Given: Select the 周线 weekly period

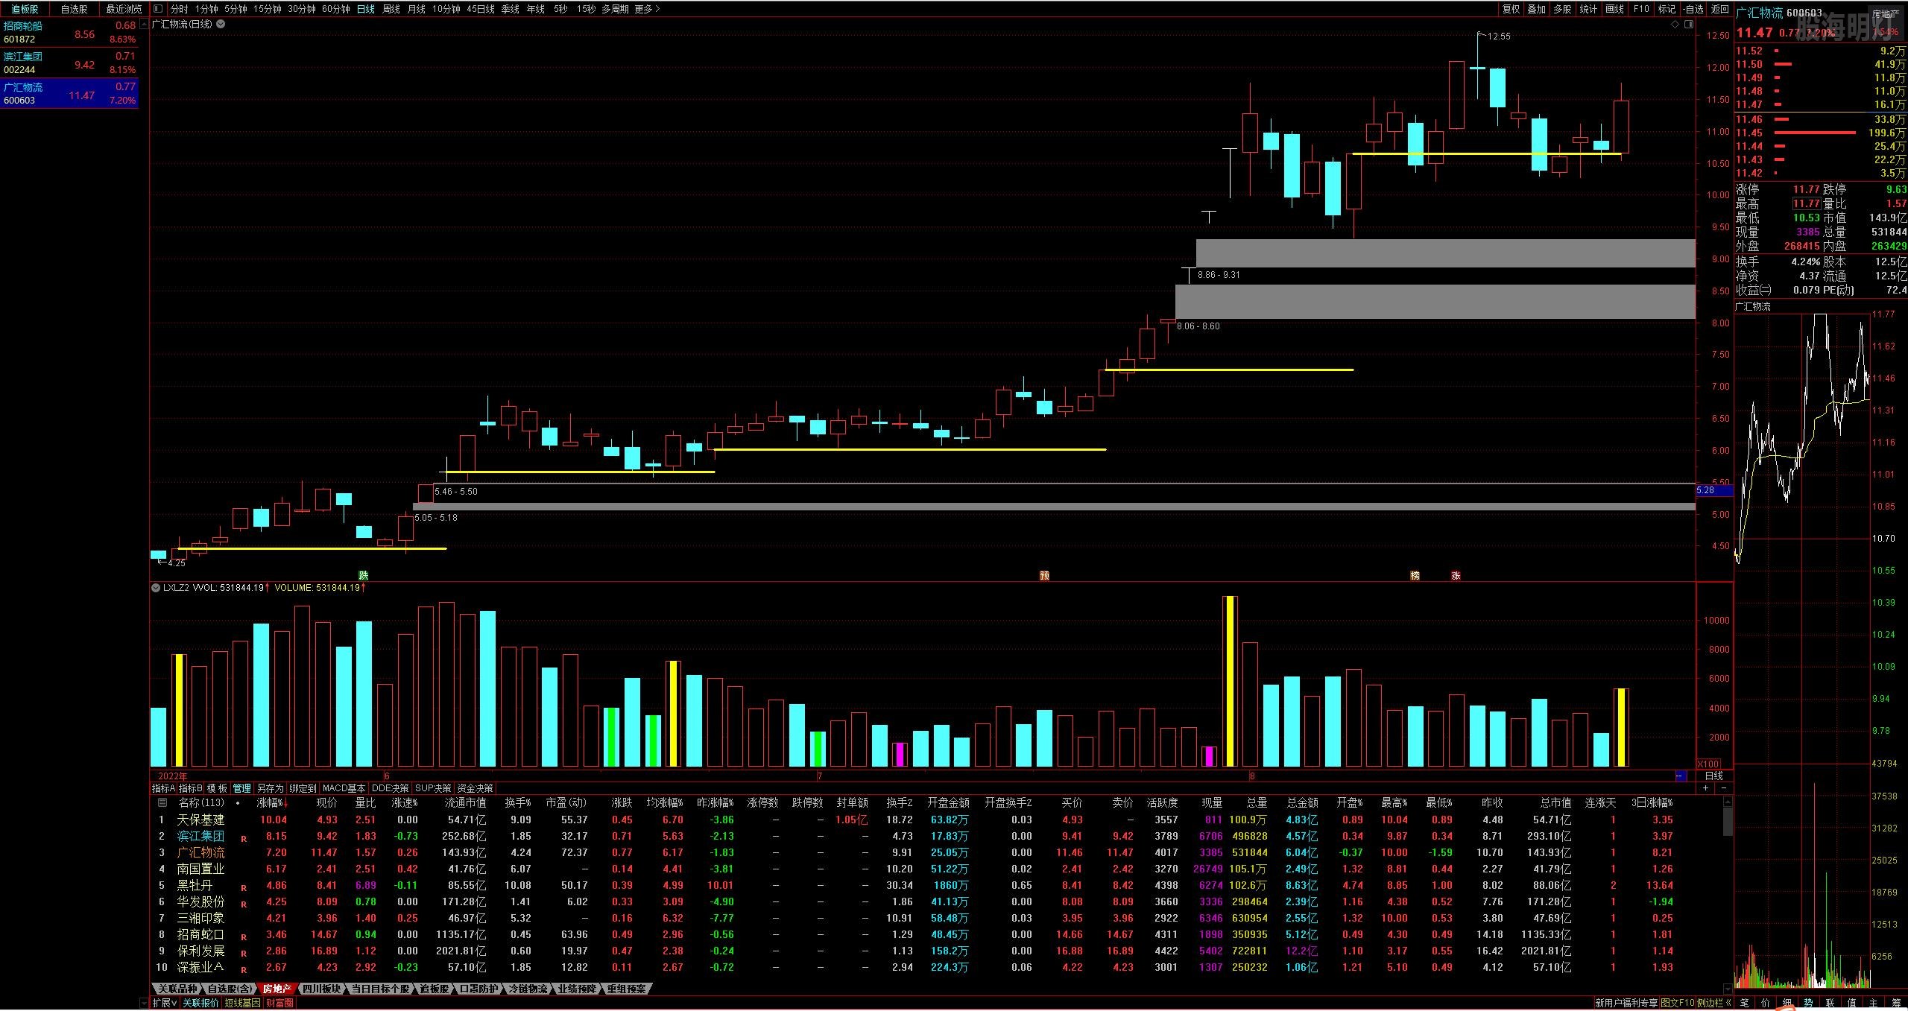Looking at the screenshot, I should (391, 9).
